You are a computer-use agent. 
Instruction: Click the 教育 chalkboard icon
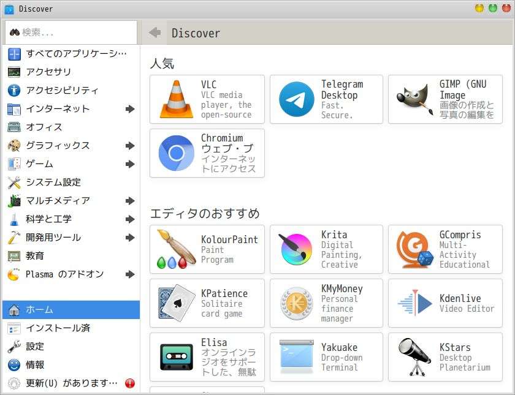14,256
